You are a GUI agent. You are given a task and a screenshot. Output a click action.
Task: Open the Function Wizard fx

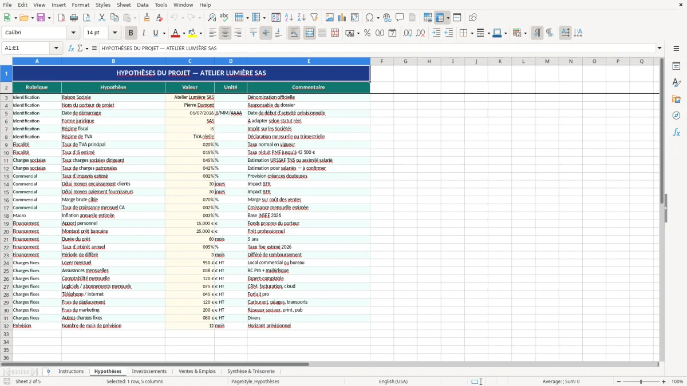[x=71, y=48]
